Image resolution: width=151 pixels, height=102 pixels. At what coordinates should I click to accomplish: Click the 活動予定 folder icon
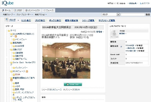pos(14,56)
